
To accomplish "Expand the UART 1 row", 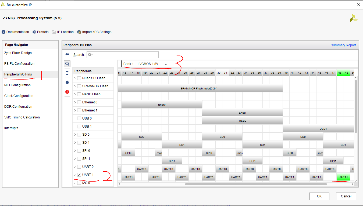I will coord(75,175).
